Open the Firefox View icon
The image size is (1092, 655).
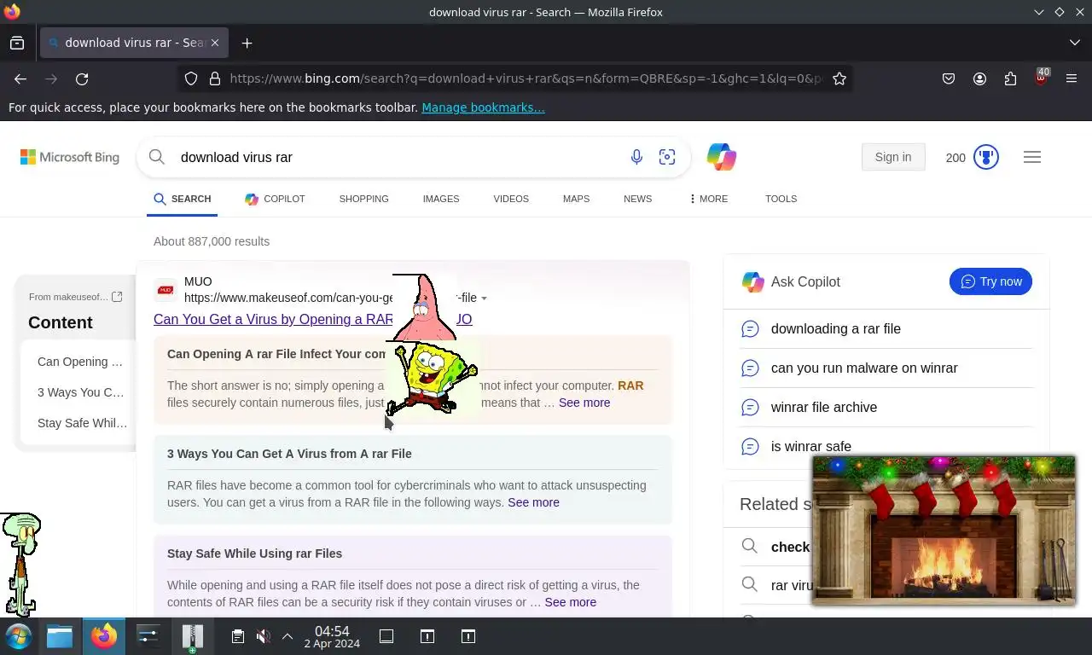click(x=17, y=43)
